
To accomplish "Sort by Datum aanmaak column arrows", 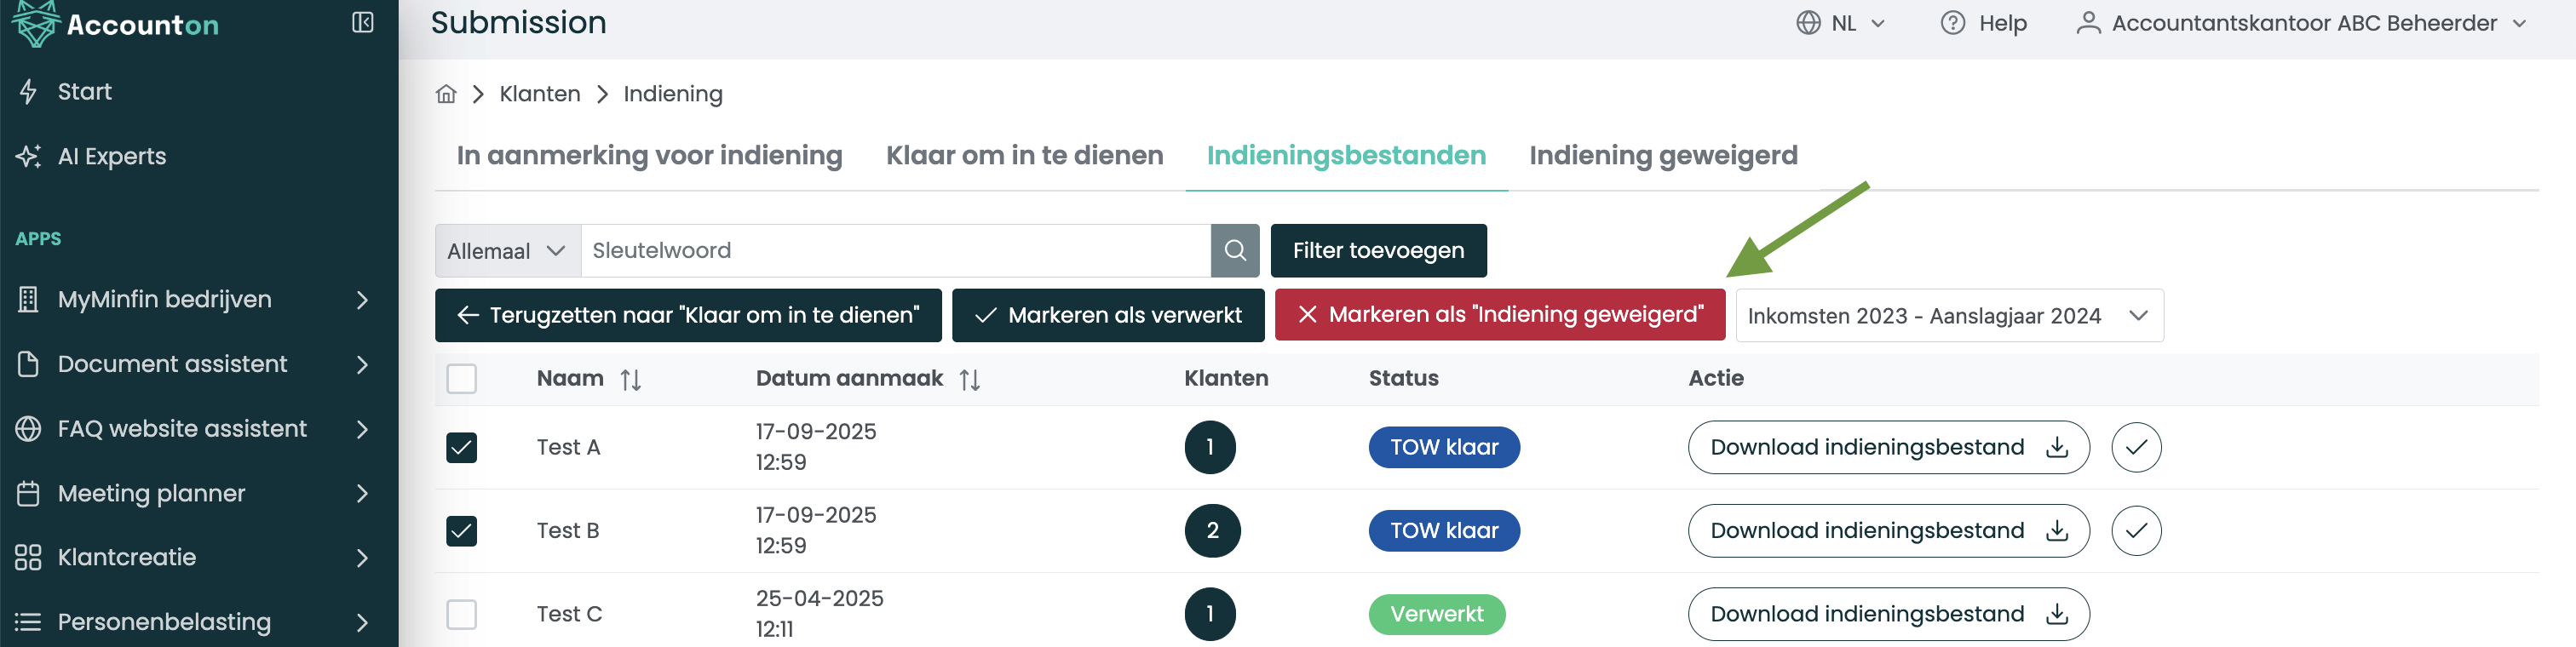I will pos(969,379).
